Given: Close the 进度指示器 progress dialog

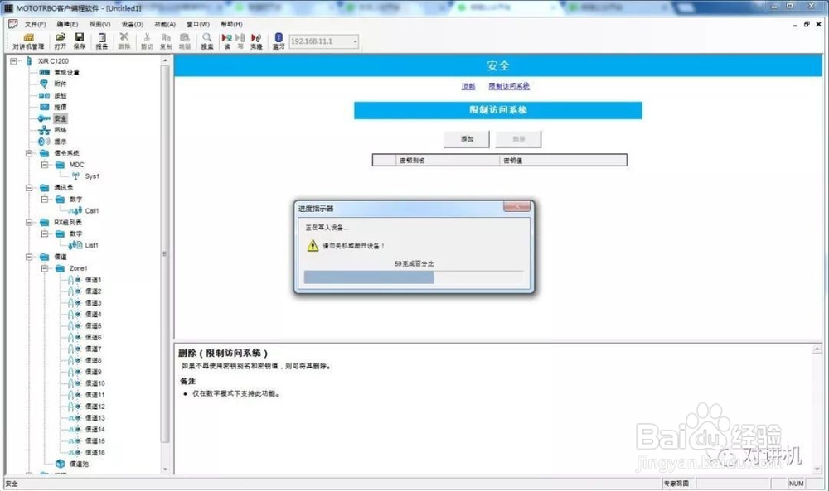Looking at the screenshot, I should [516, 206].
